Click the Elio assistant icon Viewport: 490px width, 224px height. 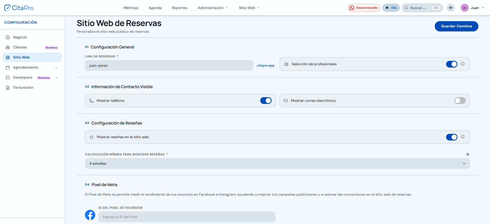click(387, 8)
